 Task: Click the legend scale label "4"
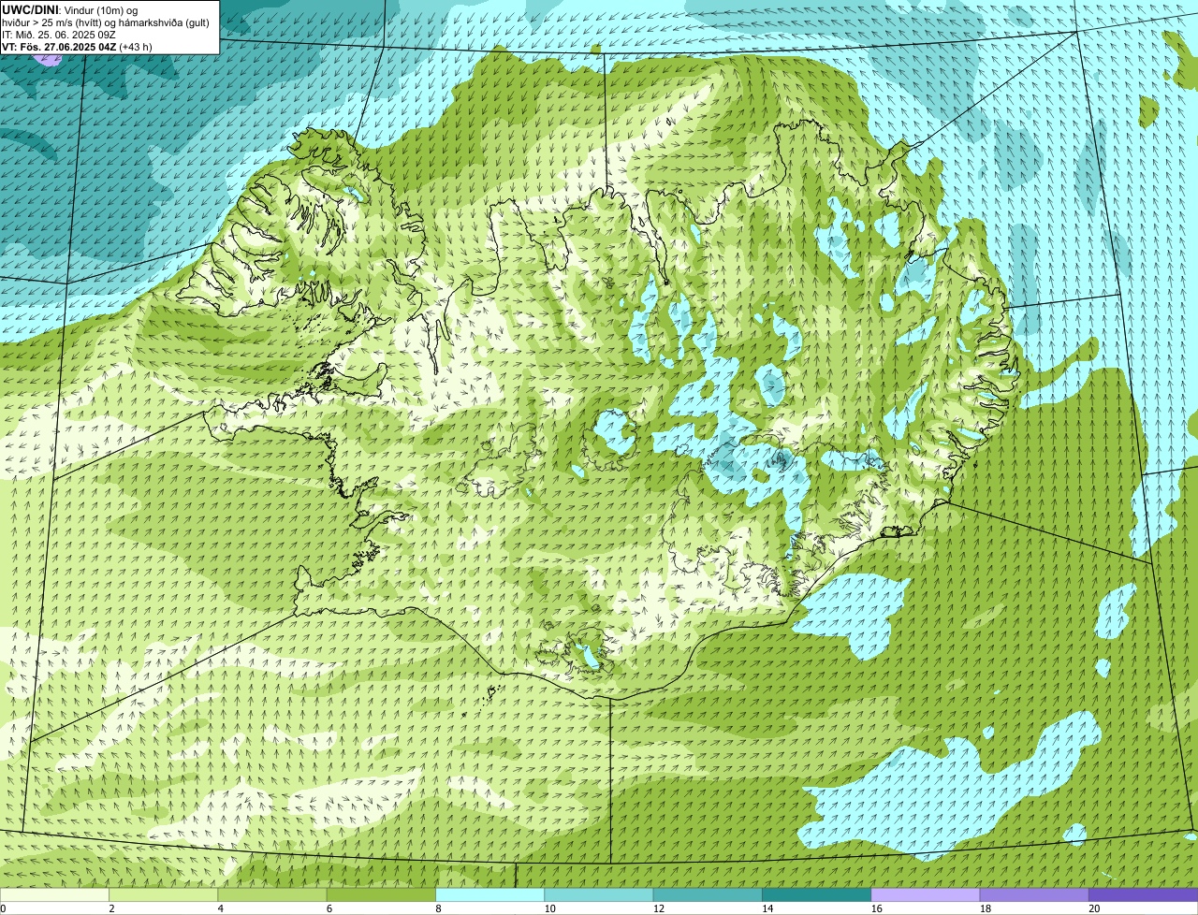(220, 908)
